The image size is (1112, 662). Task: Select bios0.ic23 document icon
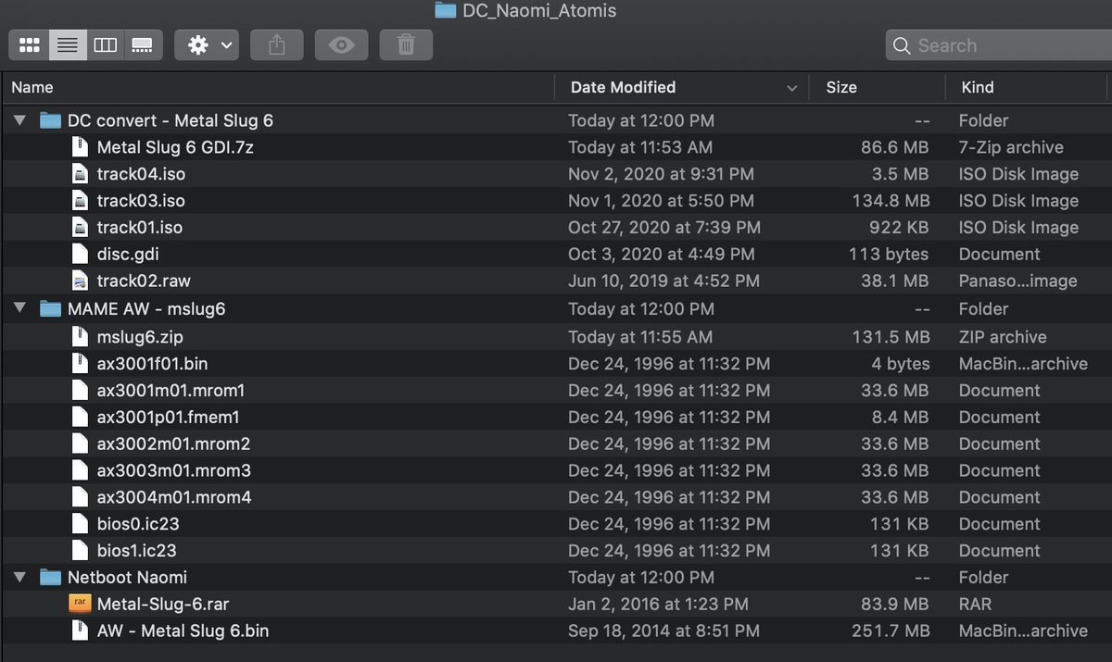80,524
